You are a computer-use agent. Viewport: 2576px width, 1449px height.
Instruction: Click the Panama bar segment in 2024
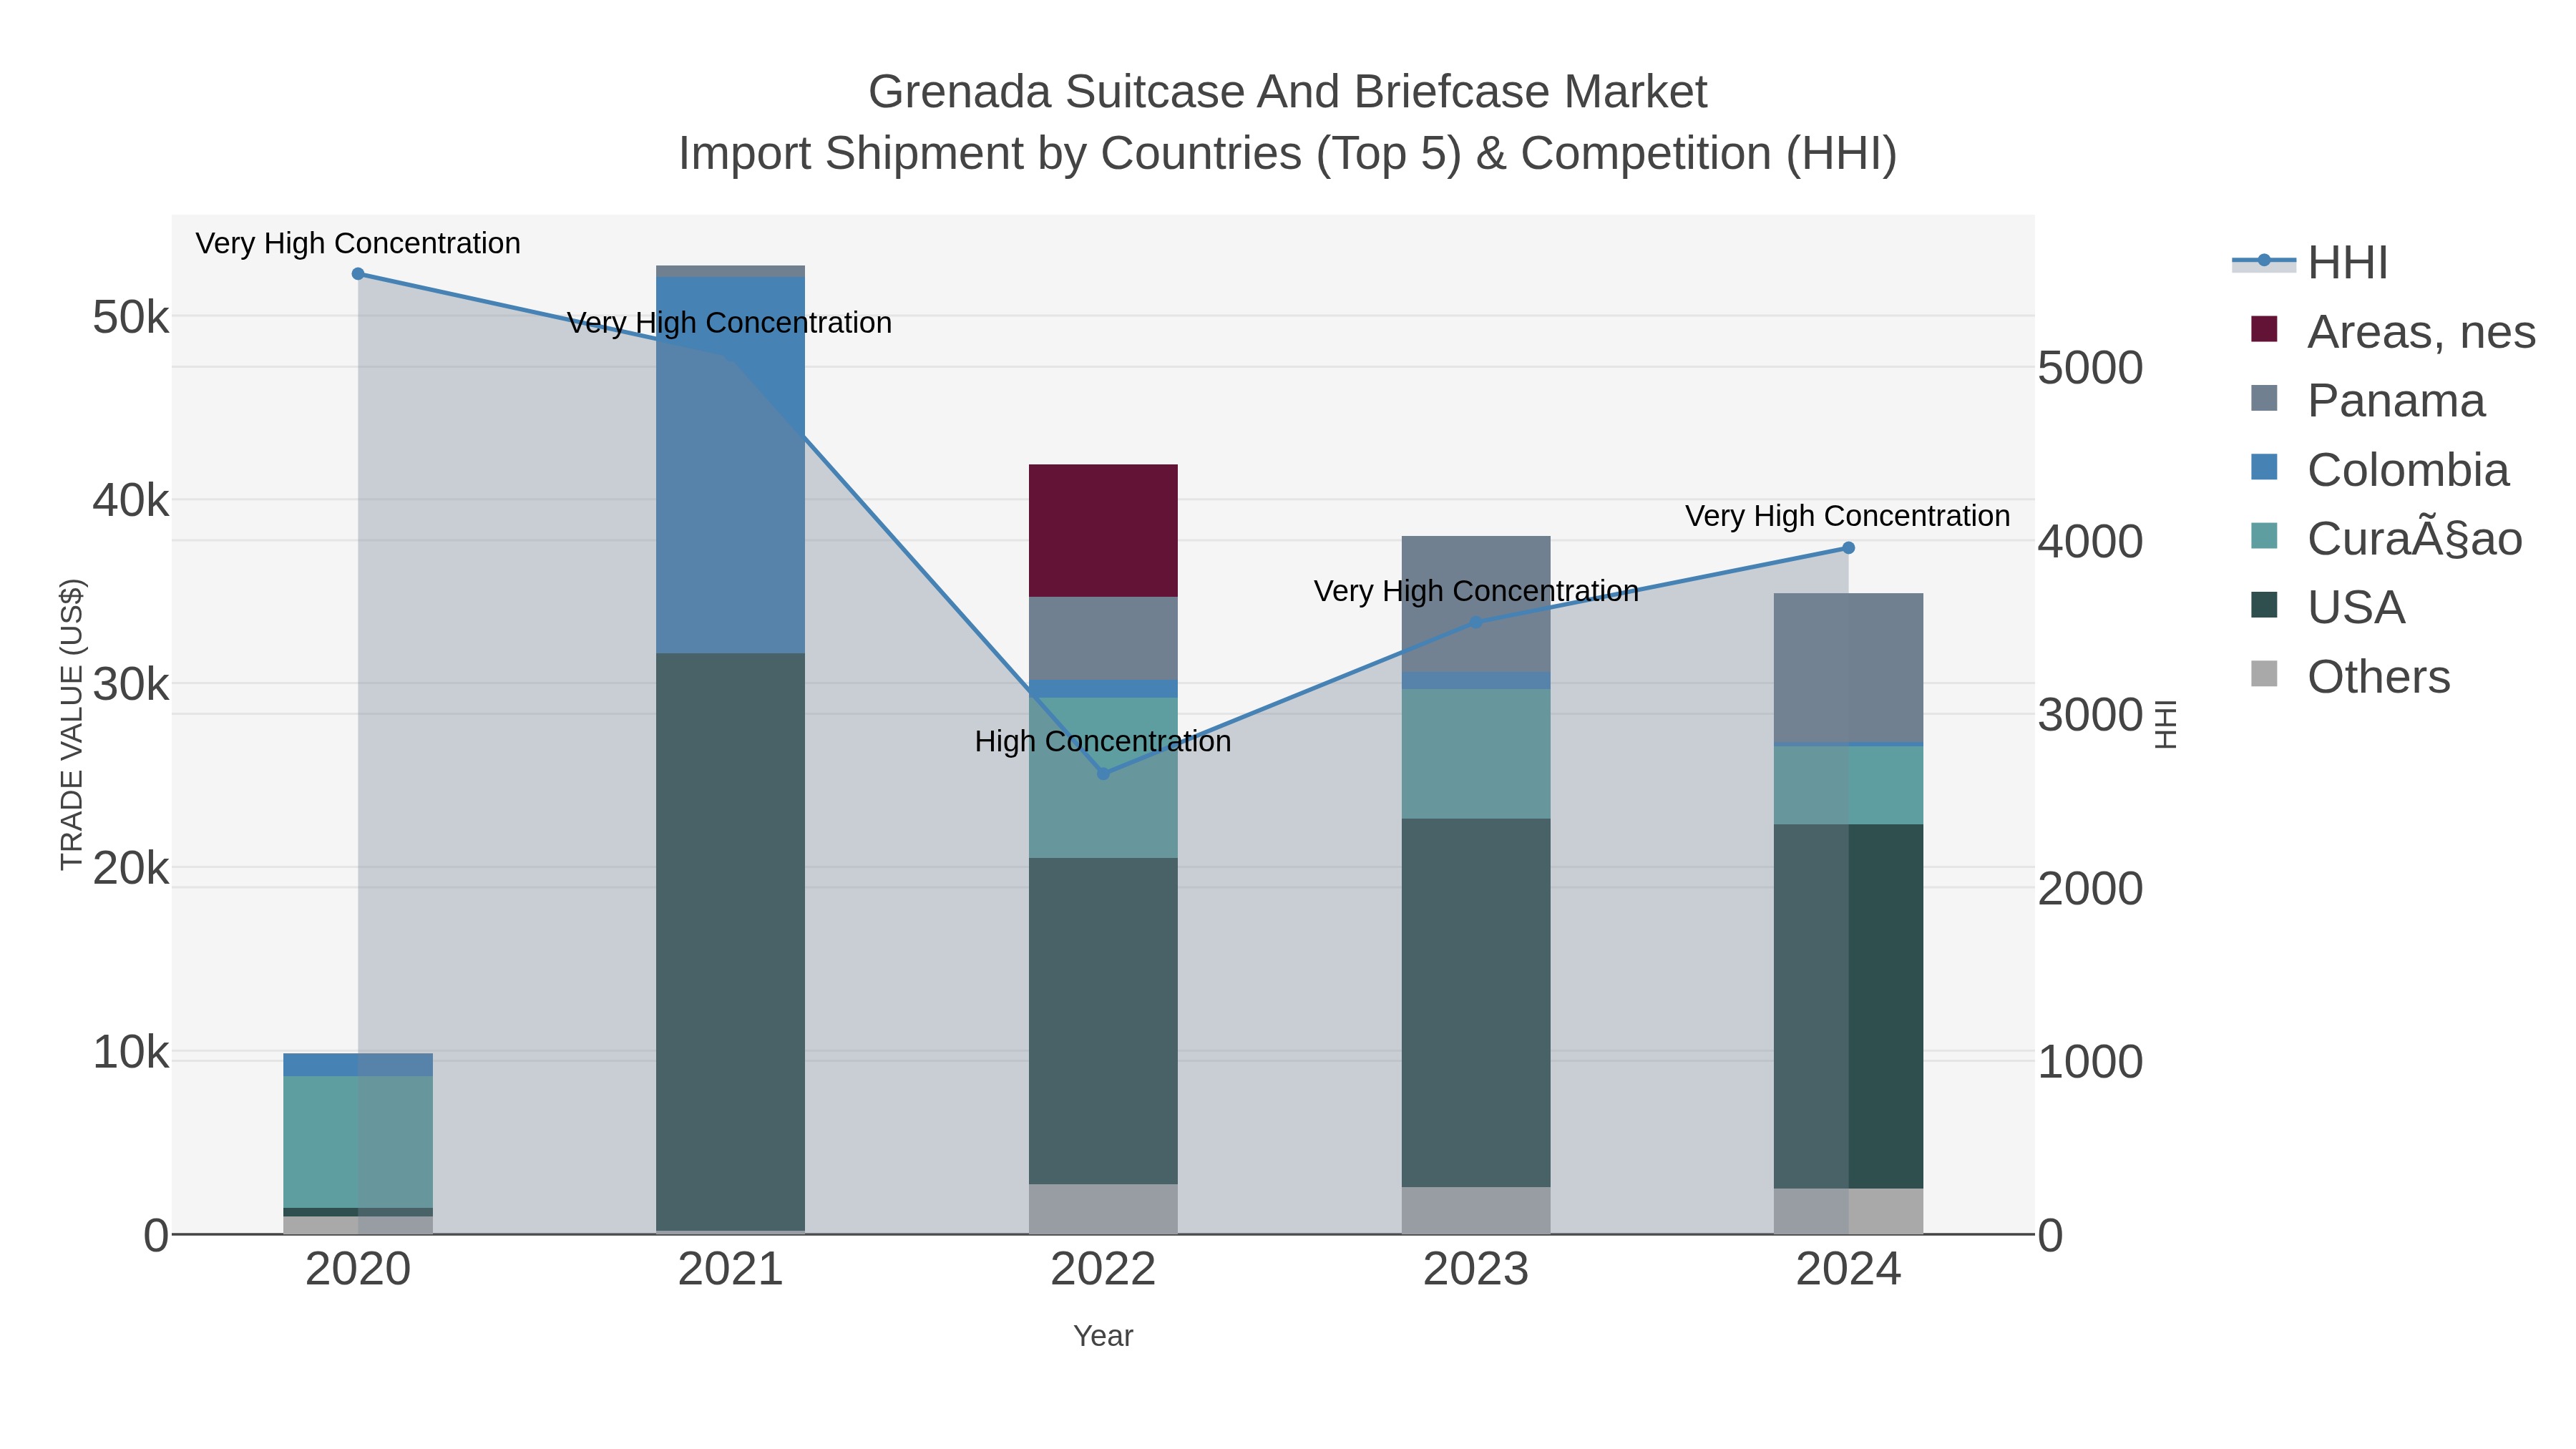pos(1848,668)
